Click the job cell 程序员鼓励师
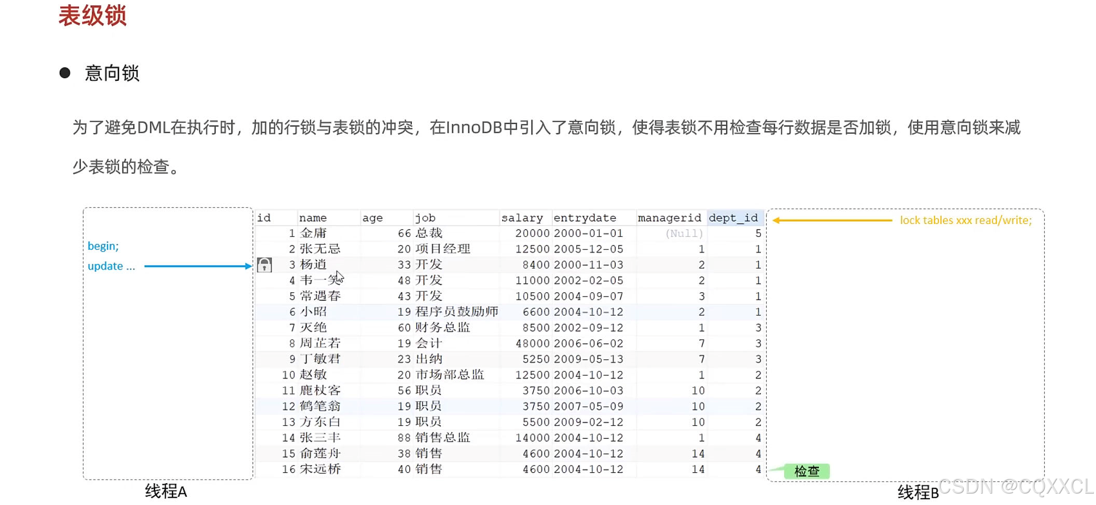The image size is (1096, 505). (457, 312)
